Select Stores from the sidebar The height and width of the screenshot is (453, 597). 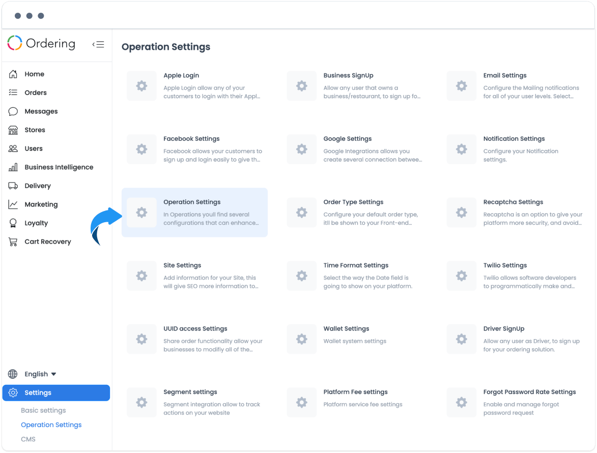coord(35,130)
